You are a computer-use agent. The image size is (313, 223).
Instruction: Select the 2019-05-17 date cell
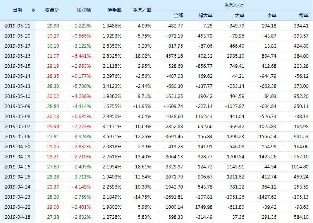[x=17, y=46]
